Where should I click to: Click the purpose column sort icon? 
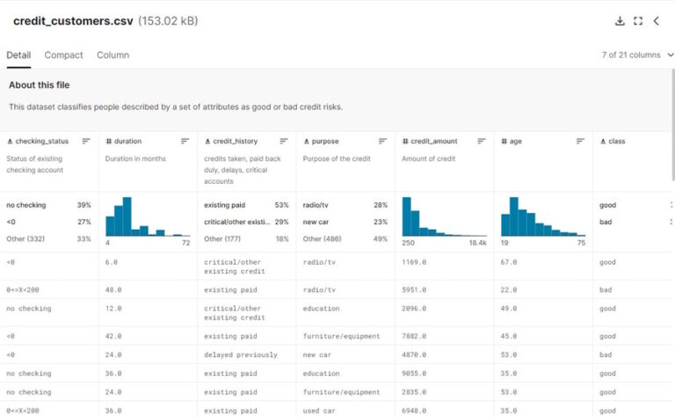[382, 141]
